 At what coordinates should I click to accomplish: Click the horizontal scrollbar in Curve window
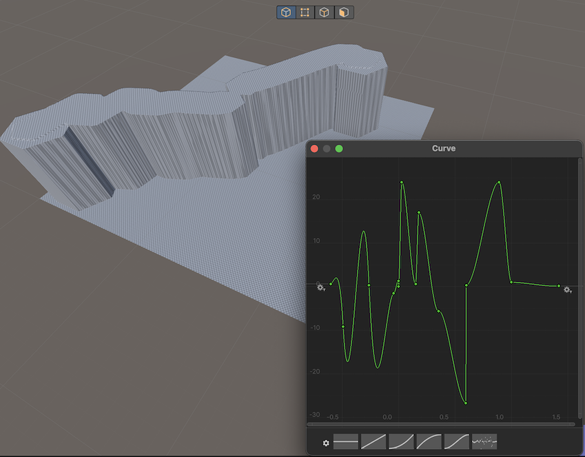point(441,425)
